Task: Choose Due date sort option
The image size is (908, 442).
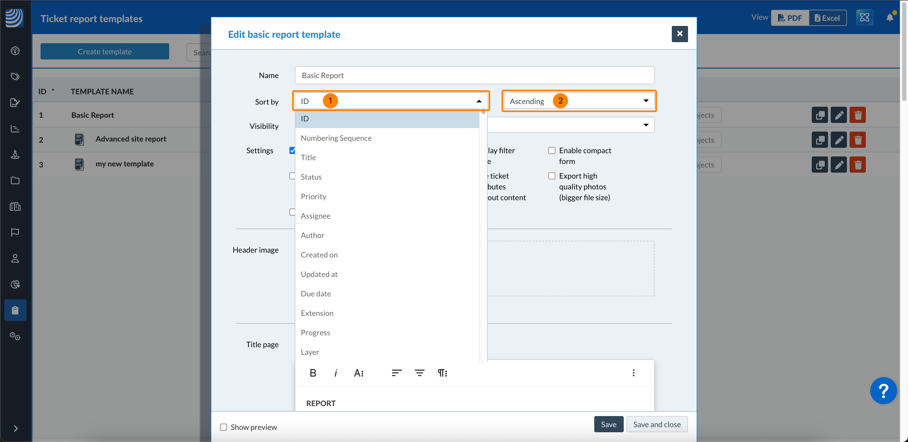Action: [316, 294]
